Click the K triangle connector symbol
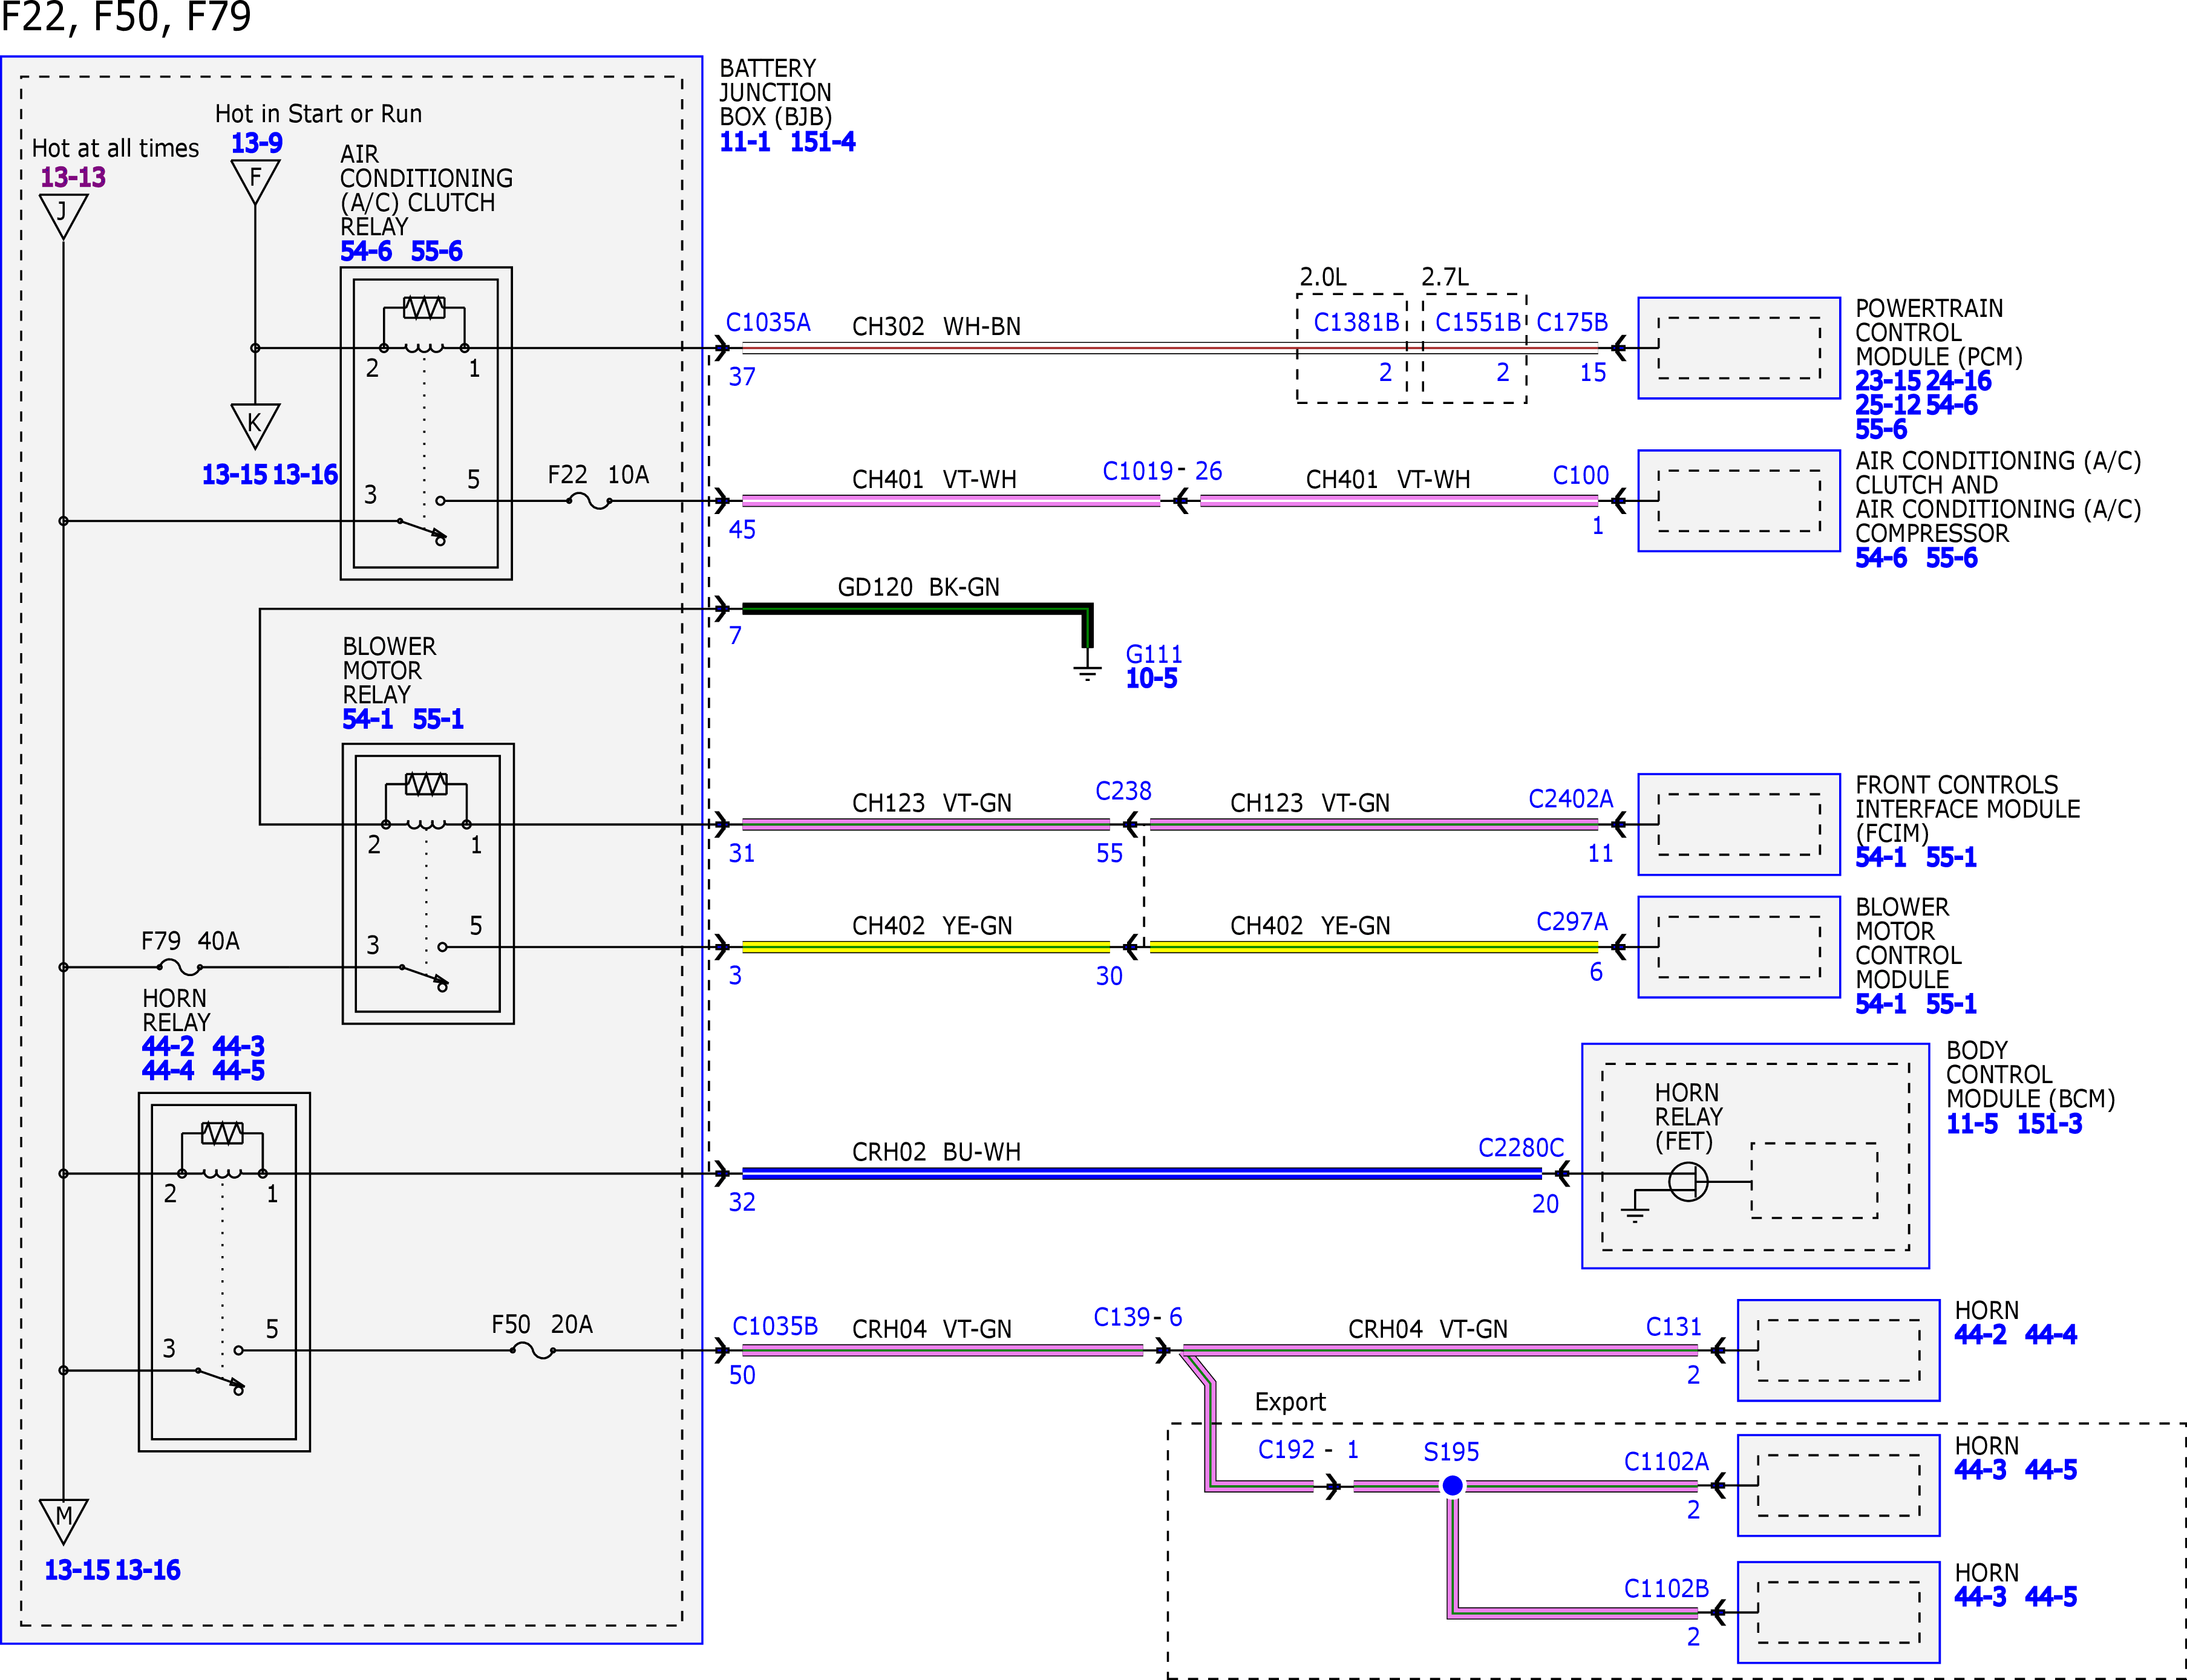Viewport: 2187px width, 1680px height. [x=255, y=425]
